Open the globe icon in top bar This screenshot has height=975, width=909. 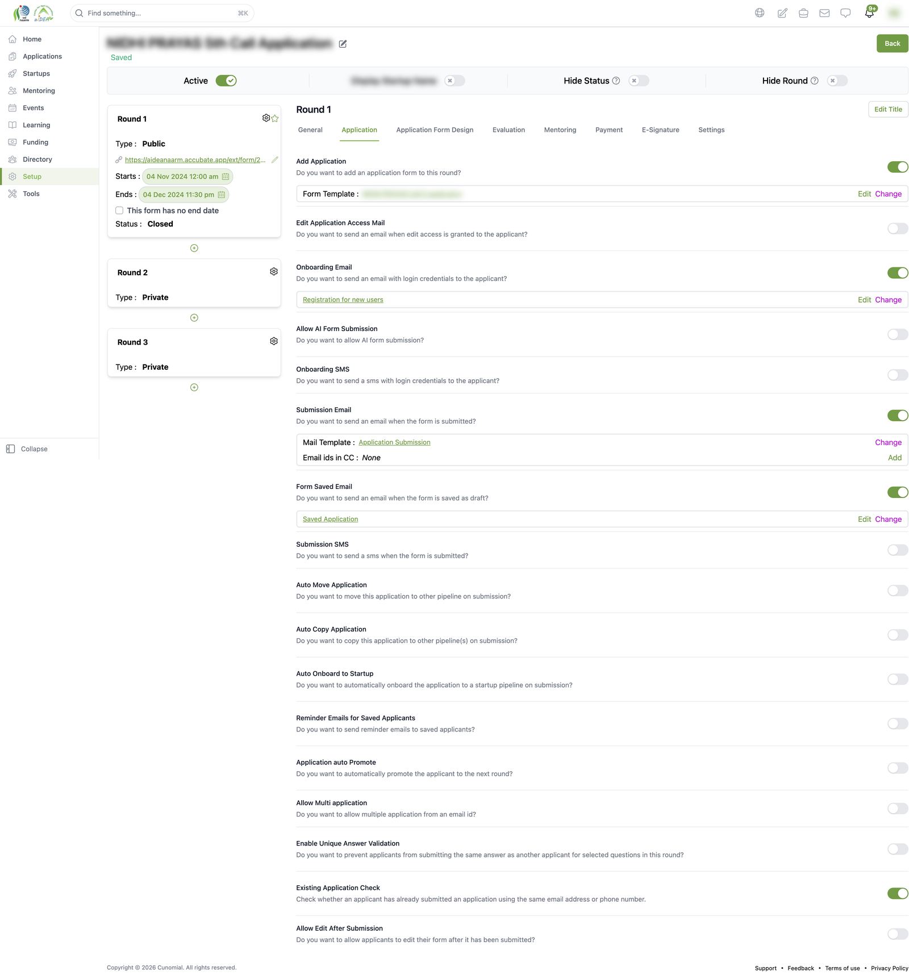pyautogui.click(x=760, y=13)
